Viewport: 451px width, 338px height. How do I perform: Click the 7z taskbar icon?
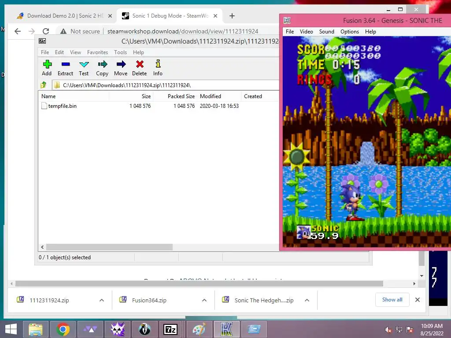[x=170, y=329]
